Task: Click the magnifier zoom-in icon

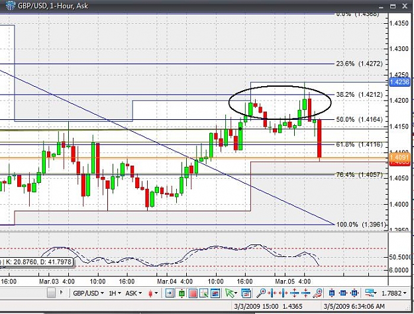Action: pyautogui.click(x=261, y=293)
